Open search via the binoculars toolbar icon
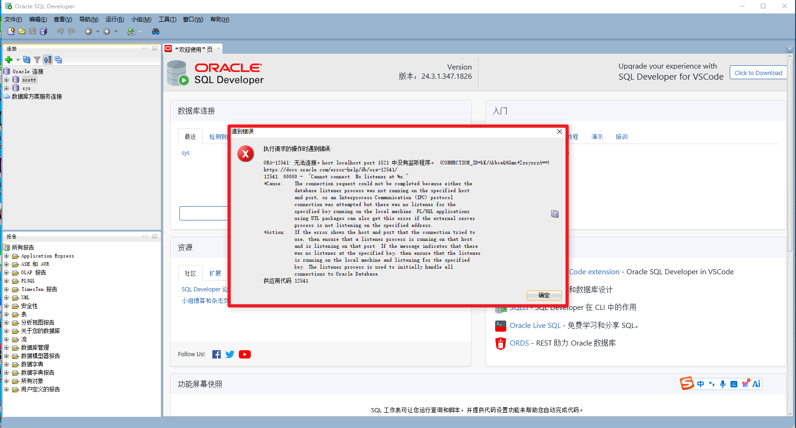Image resolution: width=796 pixels, height=428 pixels. 156,31
